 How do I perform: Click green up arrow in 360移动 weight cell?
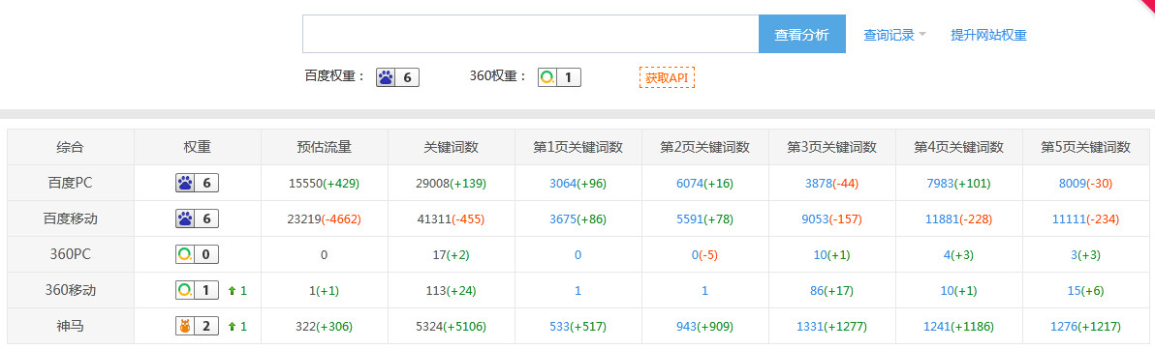pyautogui.click(x=232, y=291)
